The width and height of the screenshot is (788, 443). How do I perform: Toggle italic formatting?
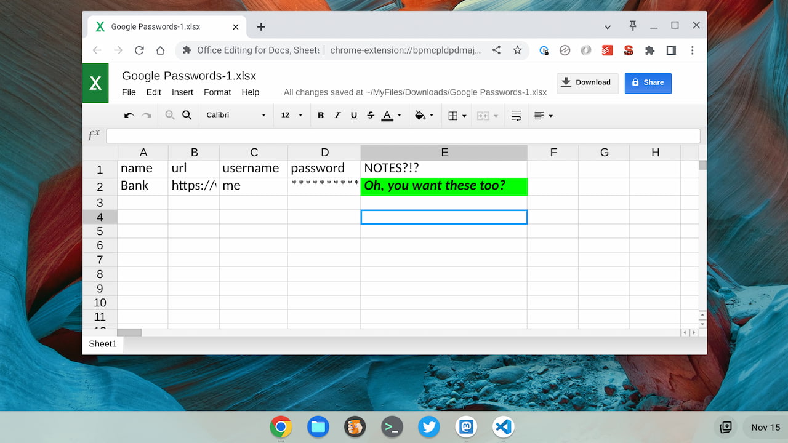pyautogui.click(x=337, y=115)
